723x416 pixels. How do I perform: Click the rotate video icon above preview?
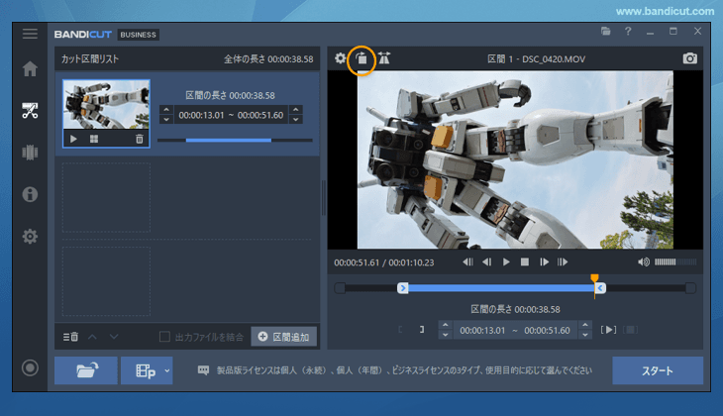pyautogui.click(x=361, y=58)
